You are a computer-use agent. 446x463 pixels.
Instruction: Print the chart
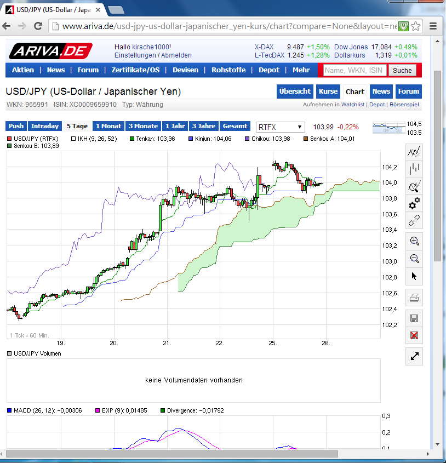click(414, 298)
